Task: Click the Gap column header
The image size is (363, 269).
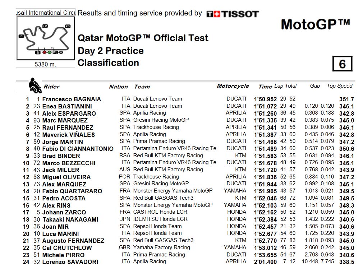Action: point(315,86)
